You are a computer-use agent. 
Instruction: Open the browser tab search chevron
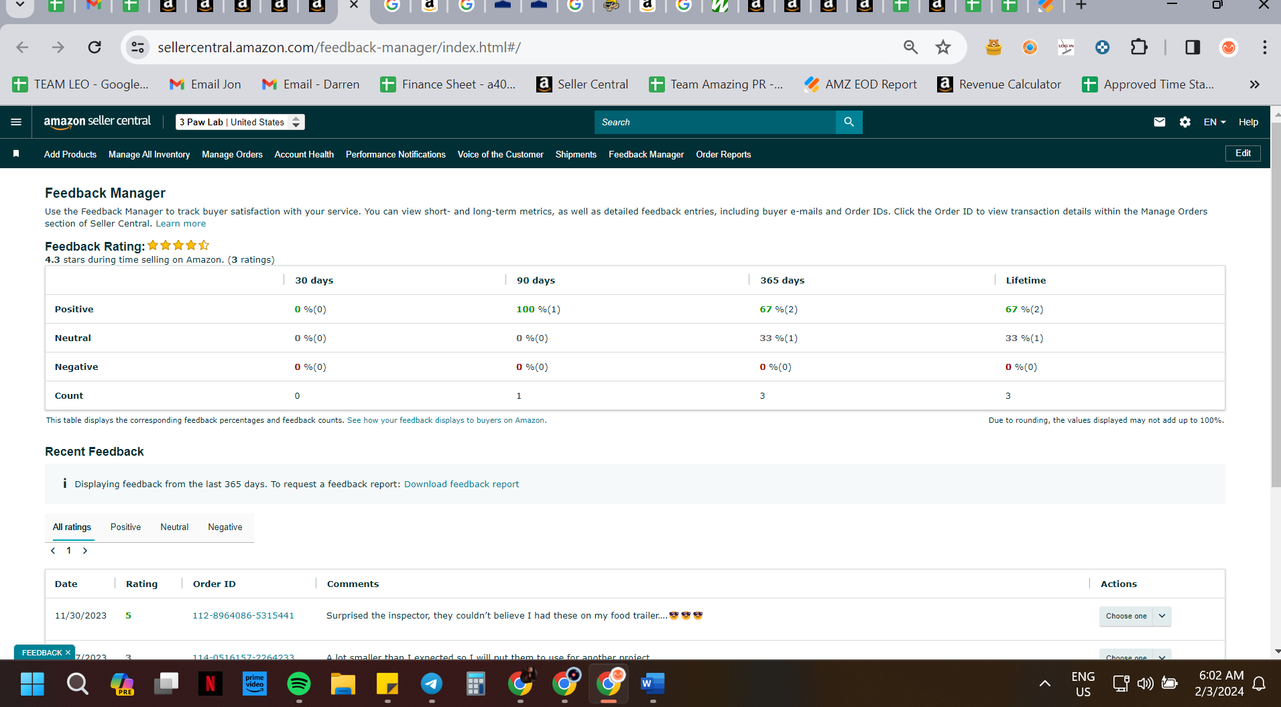coord(20,5)
